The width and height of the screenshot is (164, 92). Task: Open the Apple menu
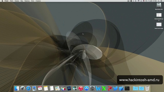2,1
